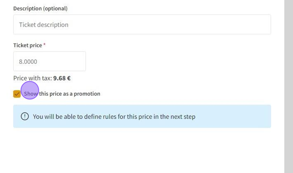Click the "Price with tax:" text
The width and height of the screenshot is (293, 173).
click(32, 78)
